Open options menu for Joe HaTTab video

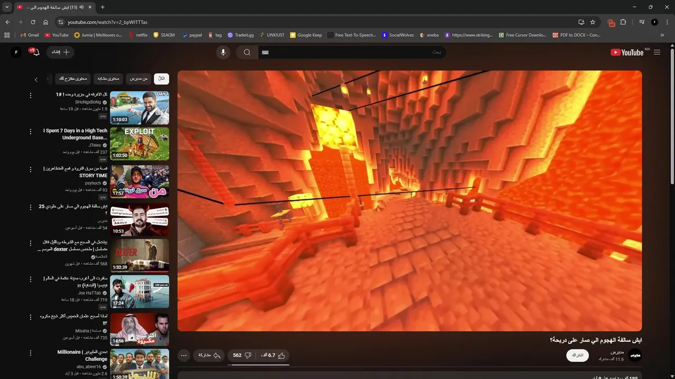(x=31, y=278)
